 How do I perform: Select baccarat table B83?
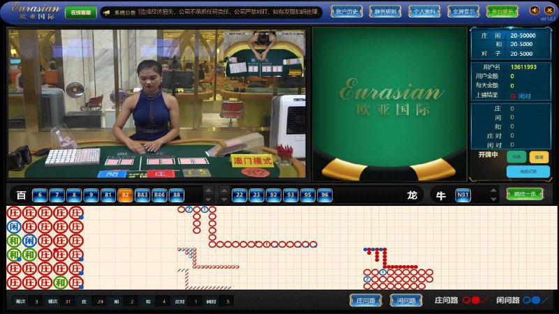click(143, 195)
